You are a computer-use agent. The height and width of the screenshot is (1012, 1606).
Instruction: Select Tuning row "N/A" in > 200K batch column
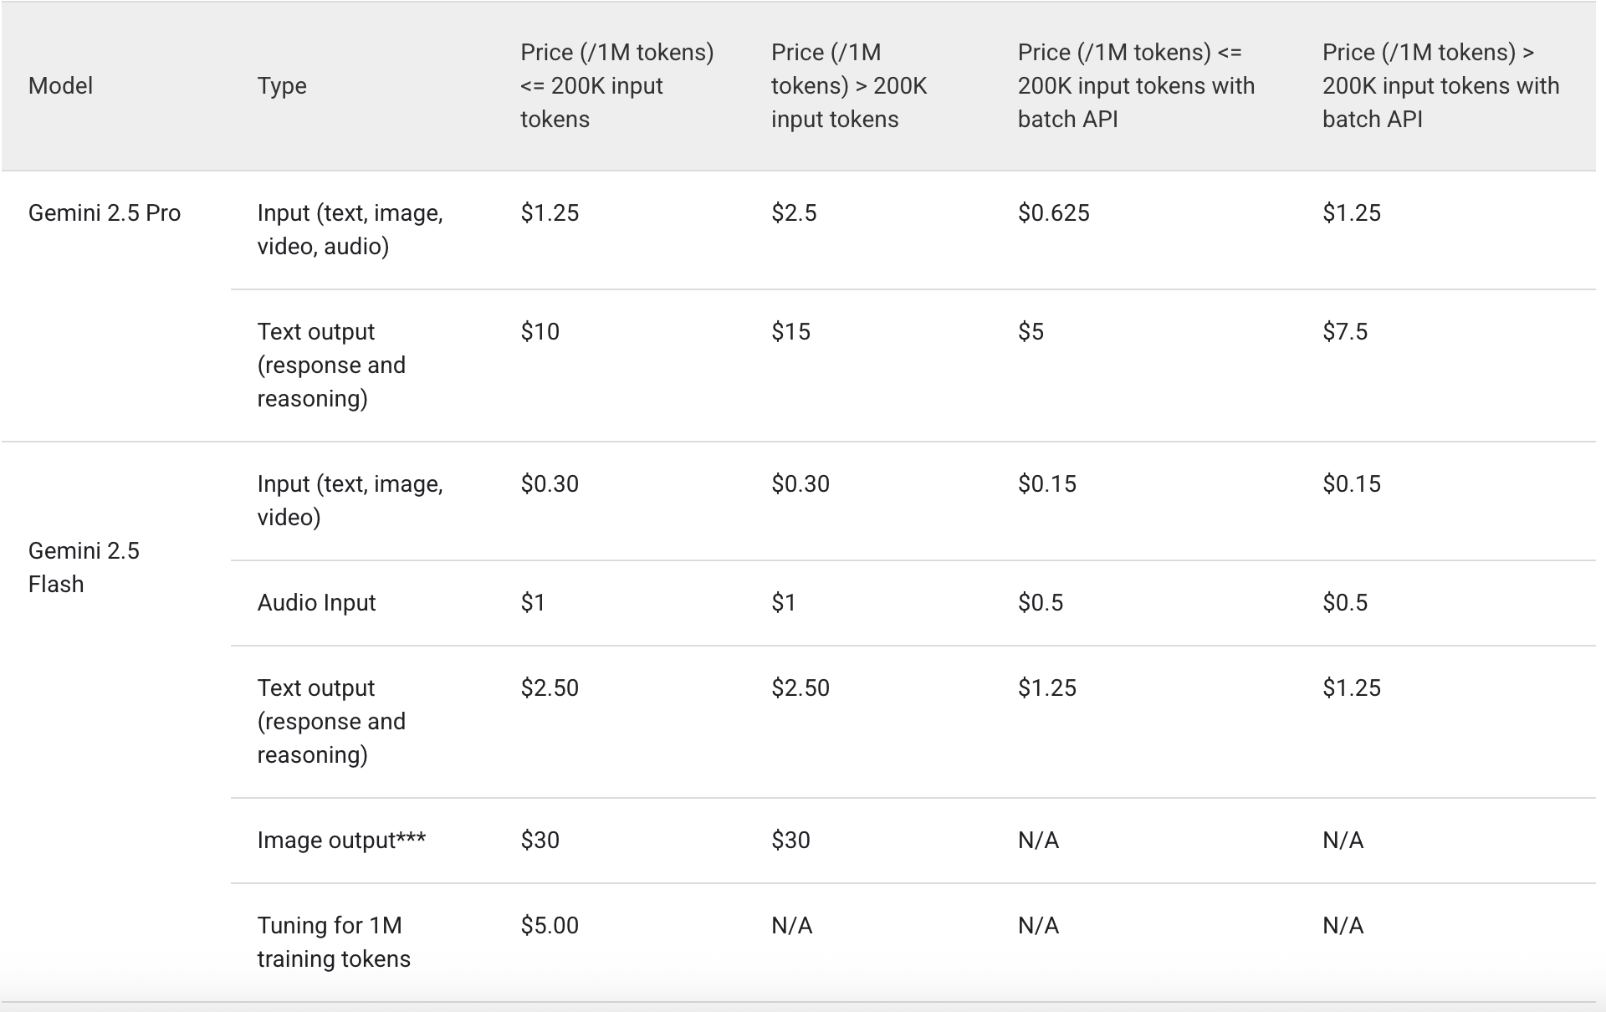pos(1343,926)
